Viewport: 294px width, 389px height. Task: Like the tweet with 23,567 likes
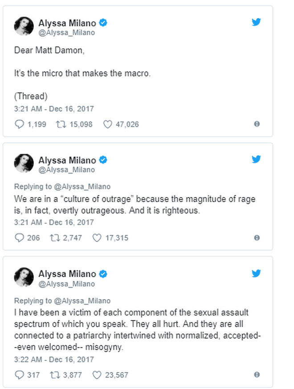click(97, 375)
